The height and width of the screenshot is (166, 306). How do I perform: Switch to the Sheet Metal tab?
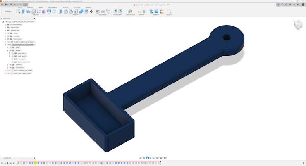[x=53, y=7]
